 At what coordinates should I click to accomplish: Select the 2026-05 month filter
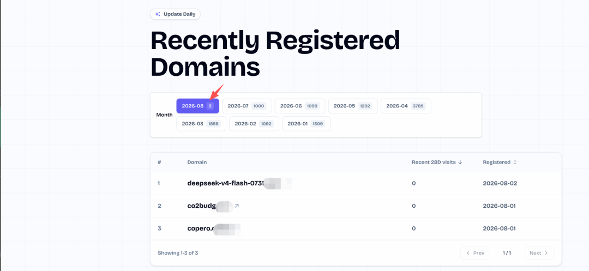tap(353, 106)
